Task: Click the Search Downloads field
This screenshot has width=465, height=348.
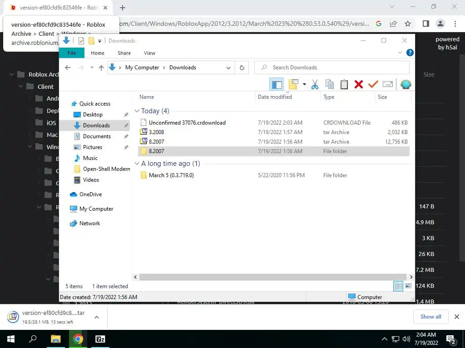Action: 332,68
